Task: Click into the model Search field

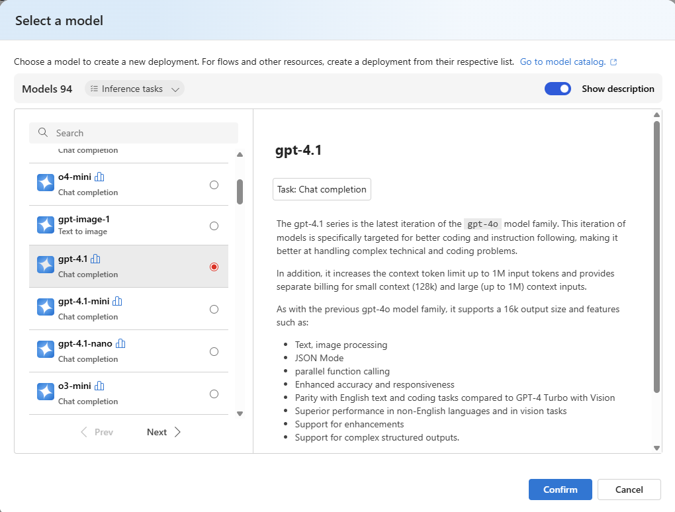Action: pyautogui.click(x=142, y=133)
